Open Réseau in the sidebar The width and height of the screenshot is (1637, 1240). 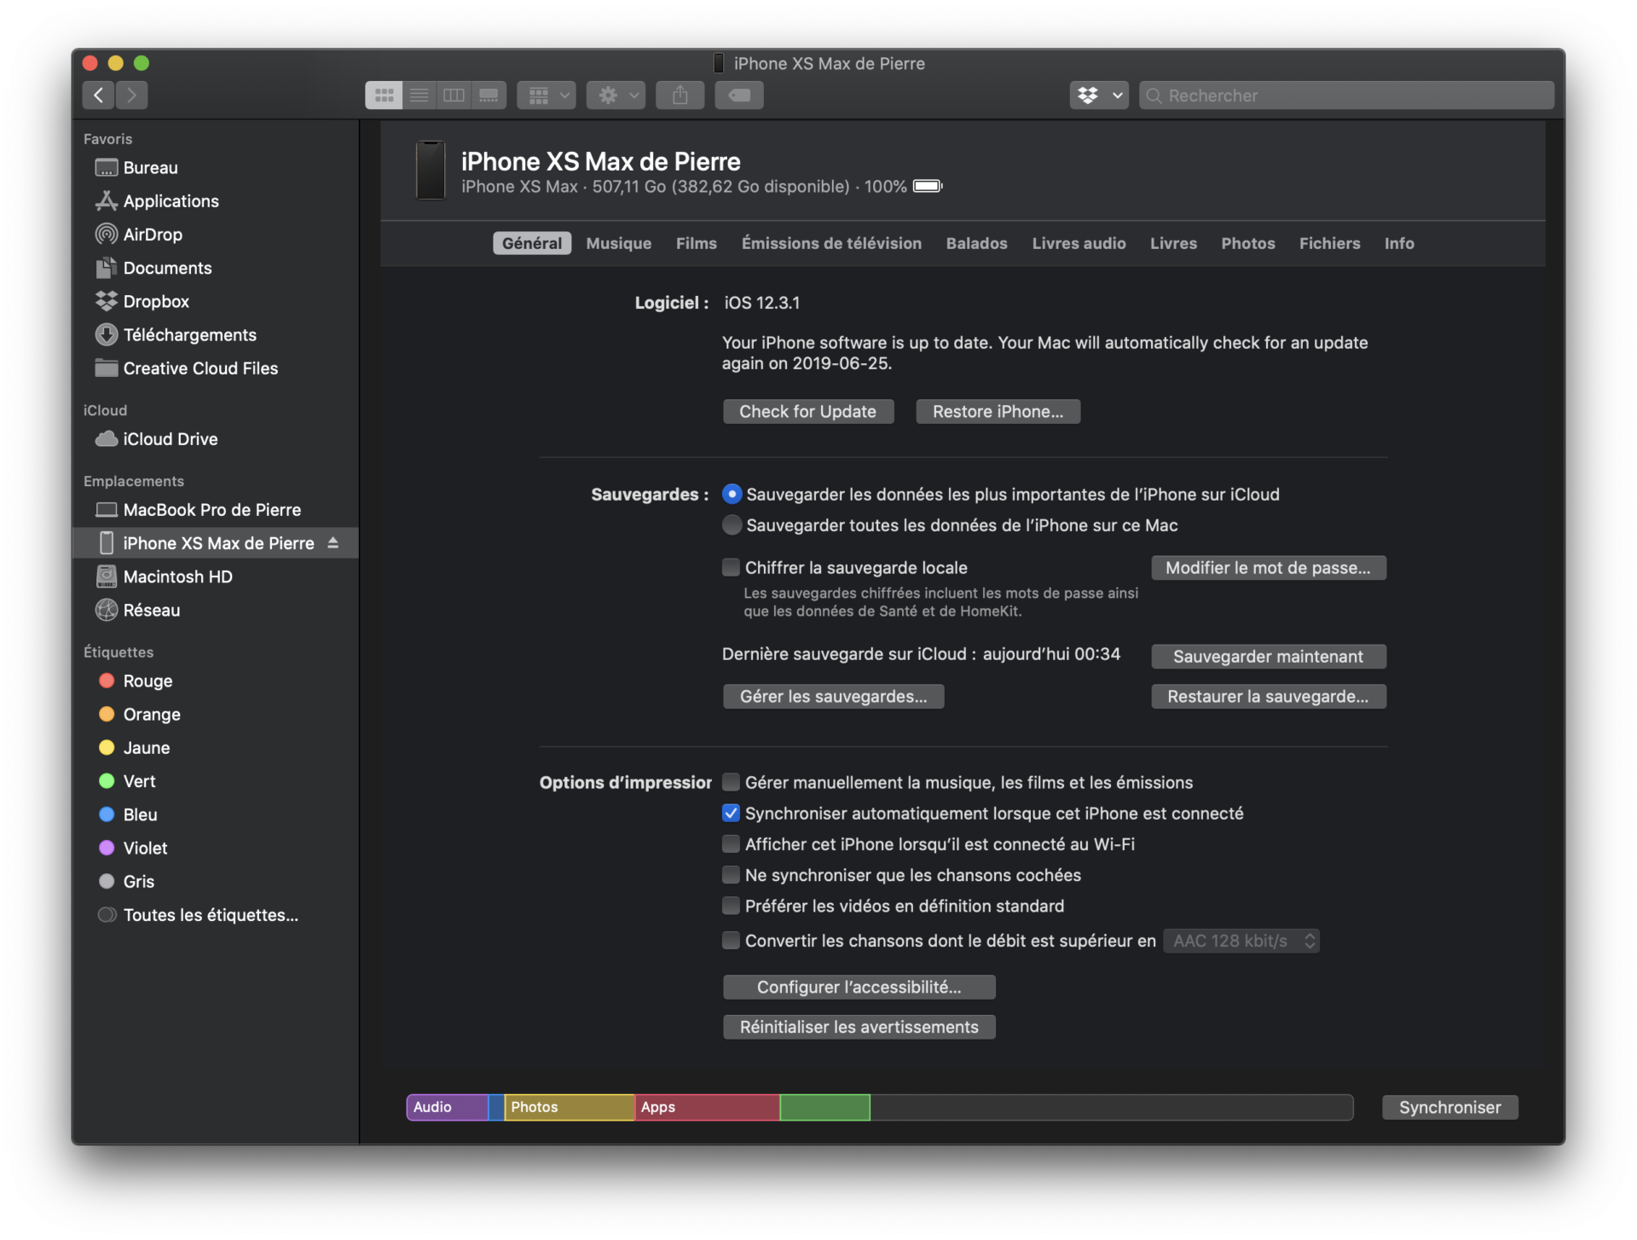coord(137,611)
